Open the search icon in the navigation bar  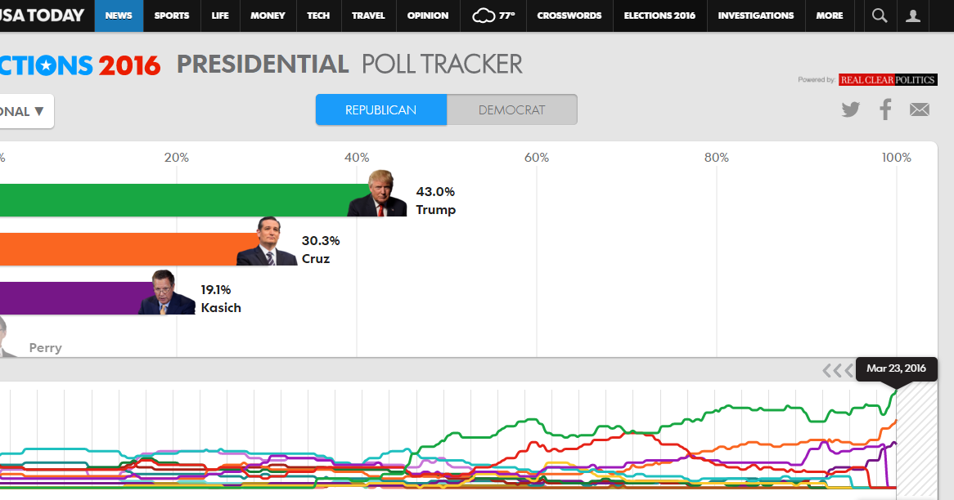point(879,15)
